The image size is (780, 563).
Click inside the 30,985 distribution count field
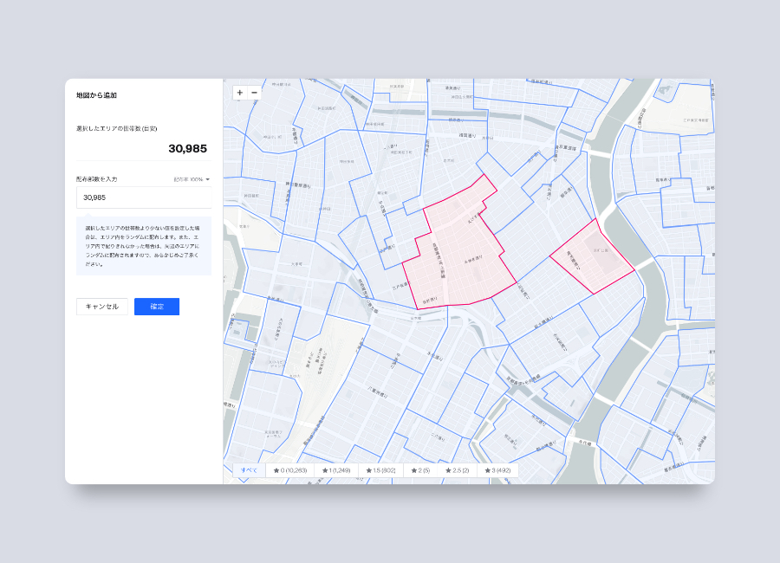[143, 197]
